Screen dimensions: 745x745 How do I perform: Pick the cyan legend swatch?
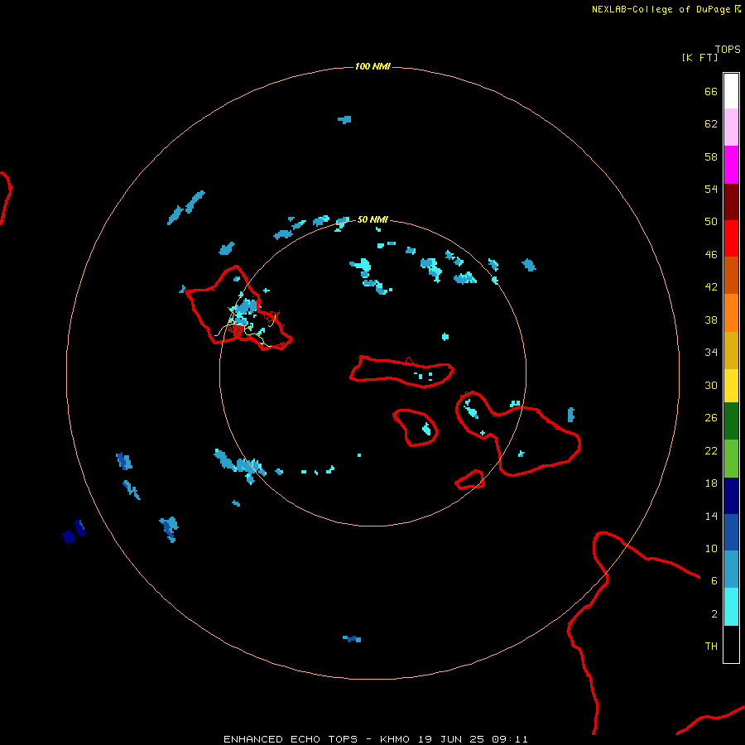click(x=731, y=607)
